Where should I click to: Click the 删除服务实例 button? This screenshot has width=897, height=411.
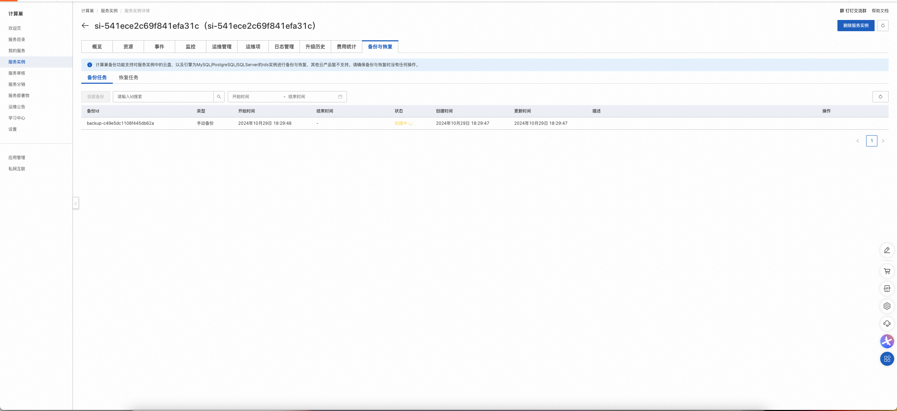pyautogui.click(x=856, y=26)
